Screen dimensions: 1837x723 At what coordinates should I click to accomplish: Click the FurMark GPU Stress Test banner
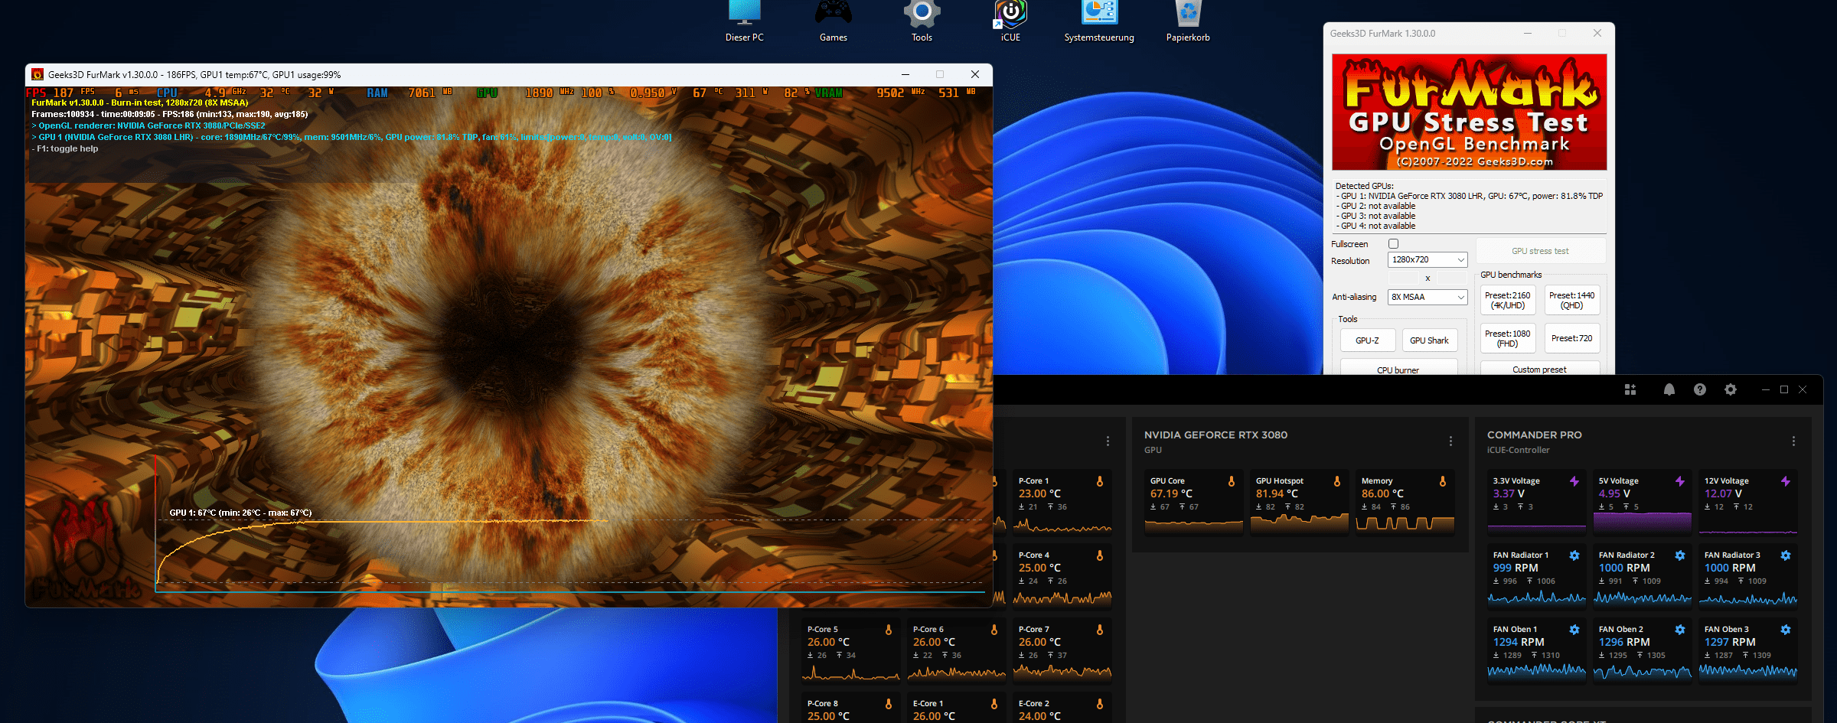coord(1469,112)
